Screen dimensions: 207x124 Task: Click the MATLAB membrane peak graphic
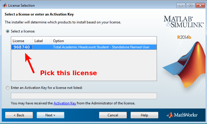[x=185, y=65]
